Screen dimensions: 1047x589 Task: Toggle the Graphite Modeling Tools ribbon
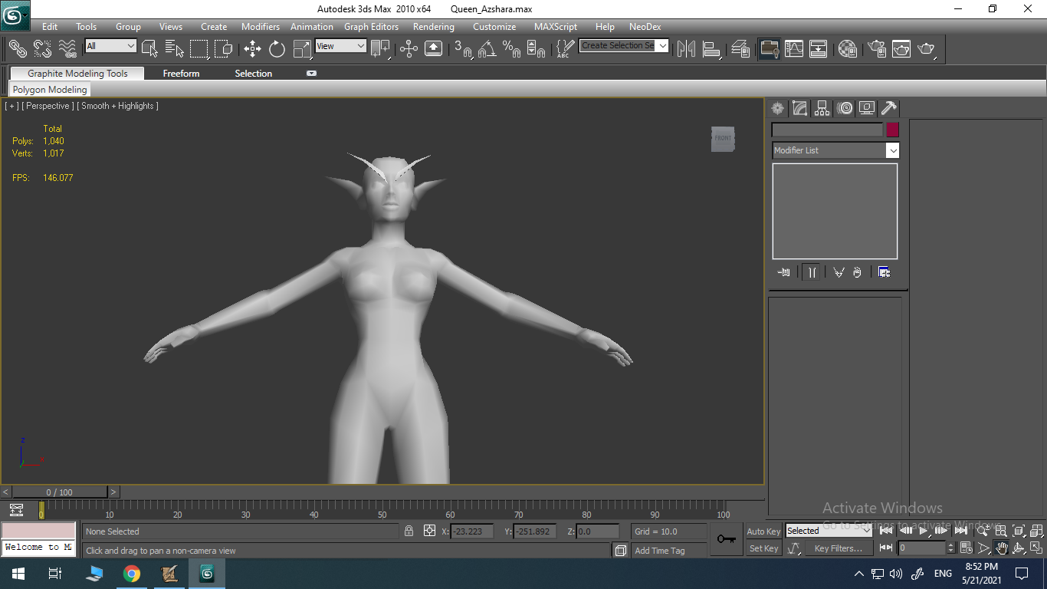click(x=769, y=49)
